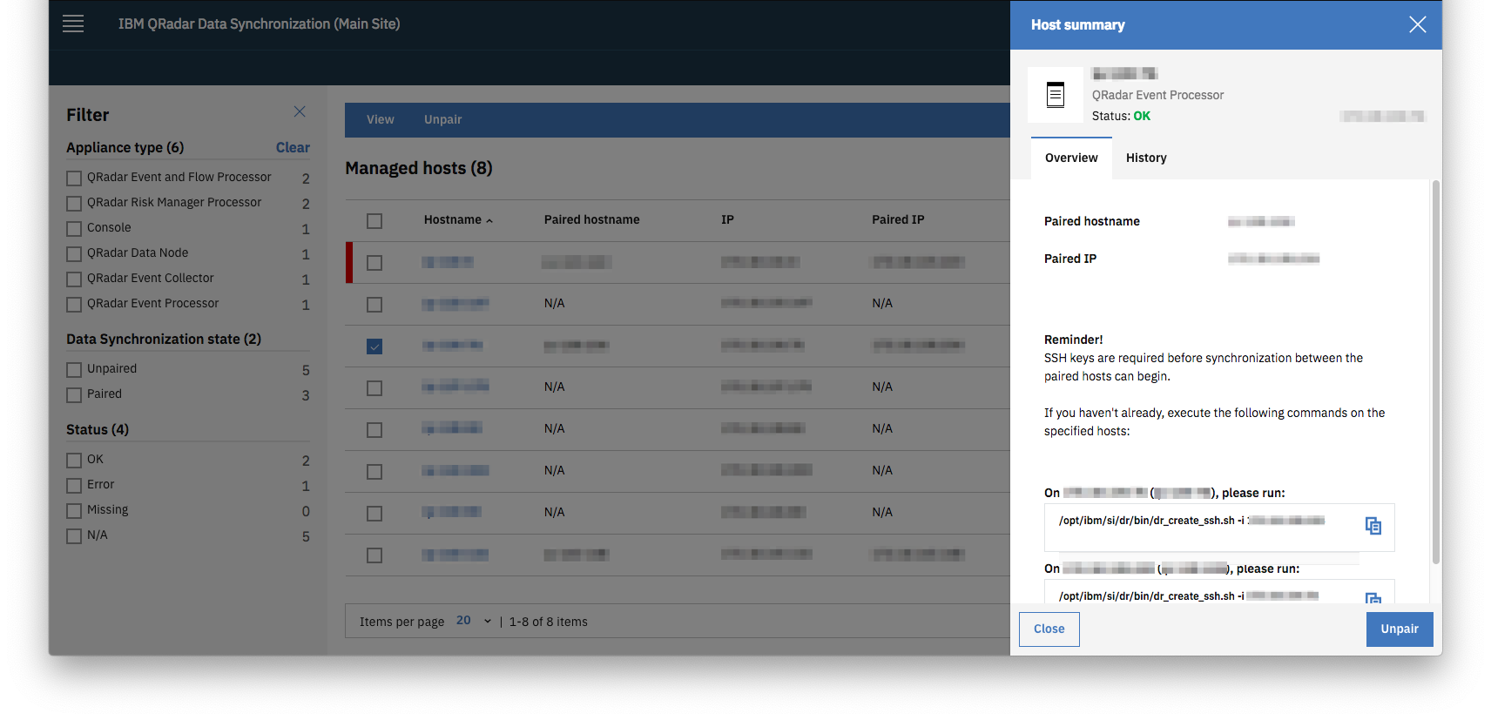Screen dimensions: 1491x720
Task: Copy the second dr_create_ssh.sh command
Action: (1373, 598)
